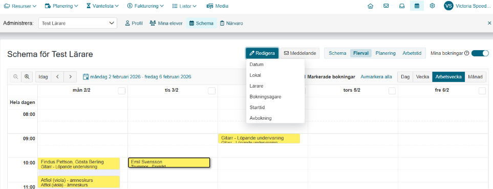Open the mail envelope icon
Viewport: 493px width, 189px height.
pyautogui.click(x=386, y=6)
